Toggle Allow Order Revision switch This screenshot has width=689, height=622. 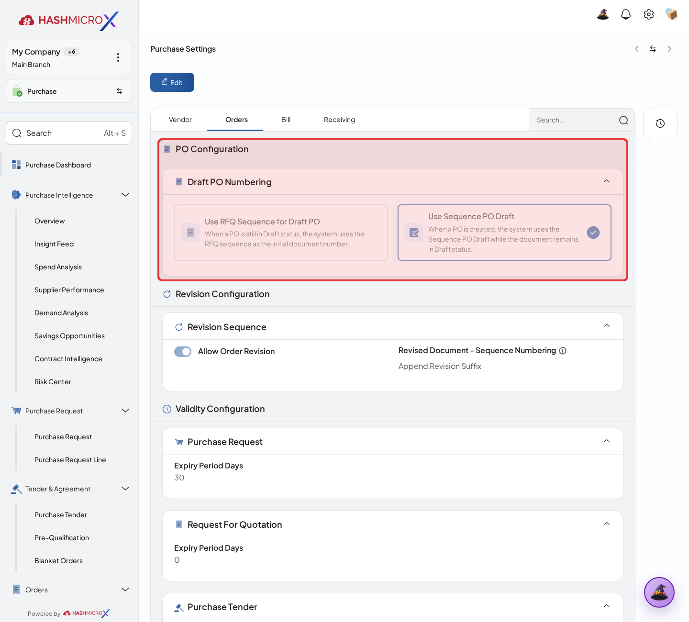(x=183, y=352)
